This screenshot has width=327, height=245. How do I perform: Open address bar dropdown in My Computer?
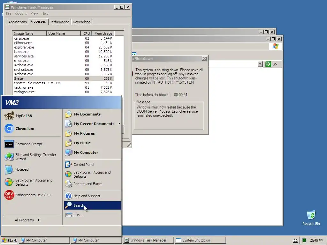tap(260, 64)
